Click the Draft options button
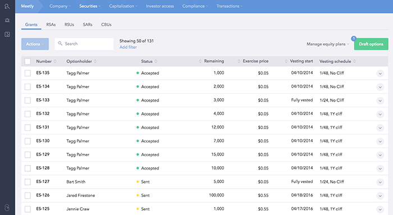 [x=371, y=44]
